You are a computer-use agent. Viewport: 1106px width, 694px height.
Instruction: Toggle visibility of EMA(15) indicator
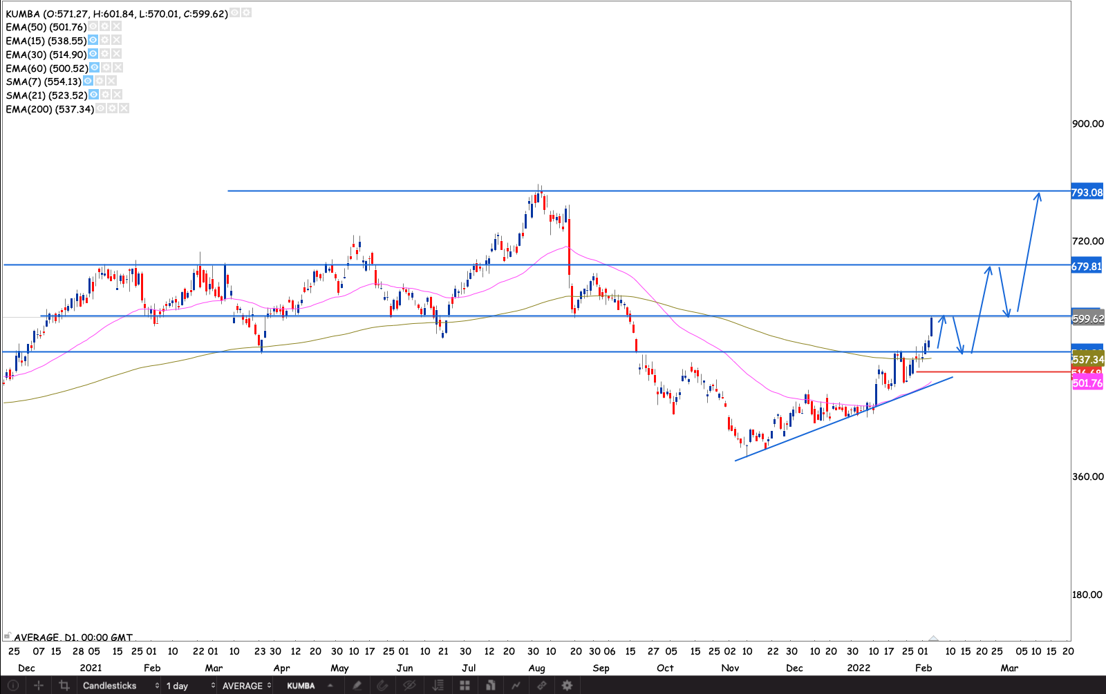point(93,40)
